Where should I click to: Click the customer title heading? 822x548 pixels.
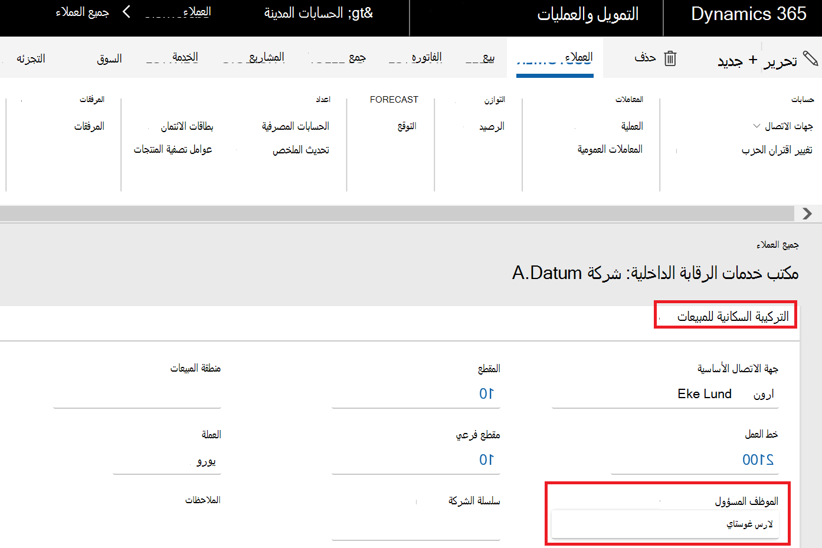coord(655,273)
